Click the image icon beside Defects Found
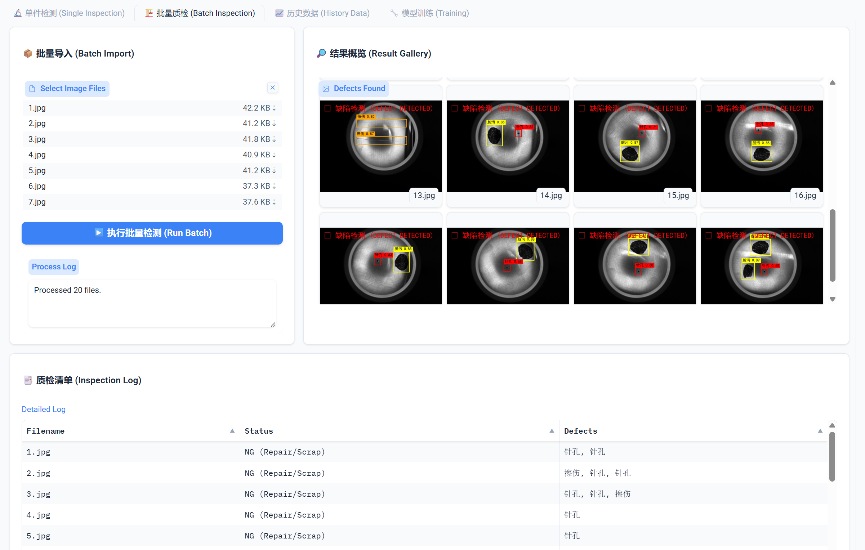This screenshot has height=550, width=865. [x=326, y=89]
